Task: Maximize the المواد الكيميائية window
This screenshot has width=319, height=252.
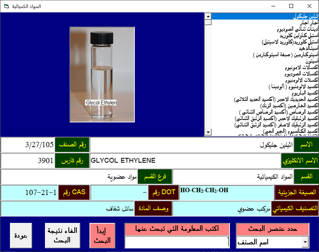Action: point(291,6)
